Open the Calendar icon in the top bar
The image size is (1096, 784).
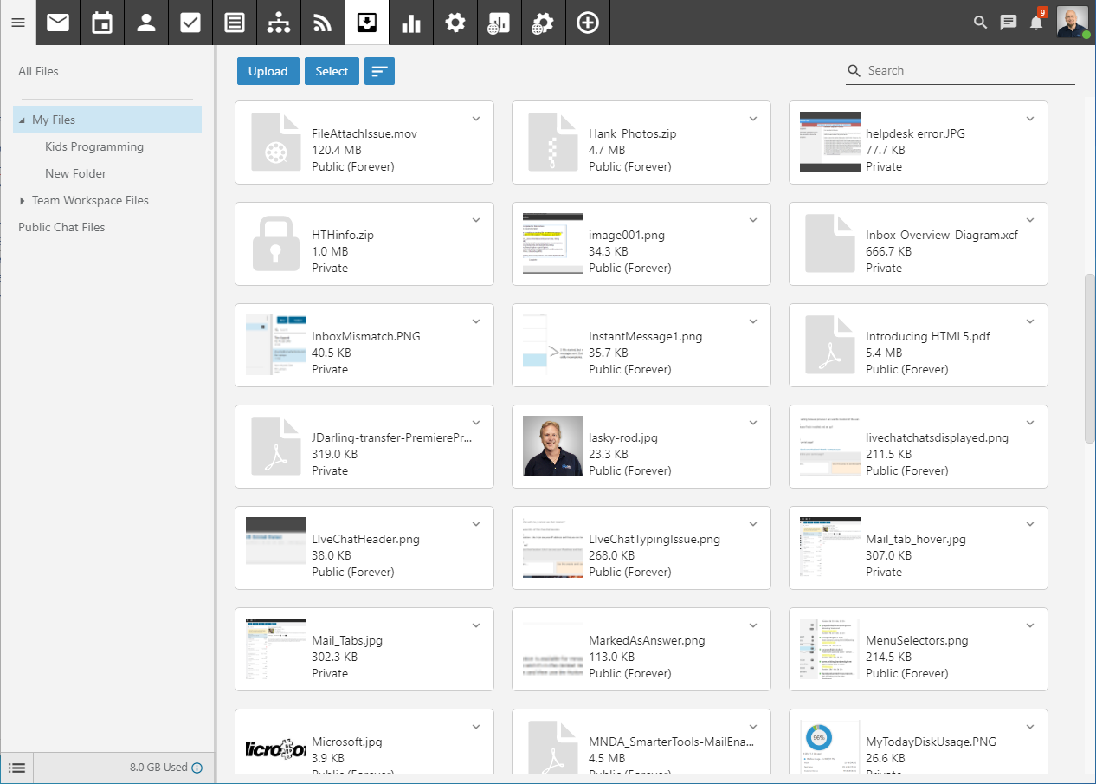[x=102, y=23]
